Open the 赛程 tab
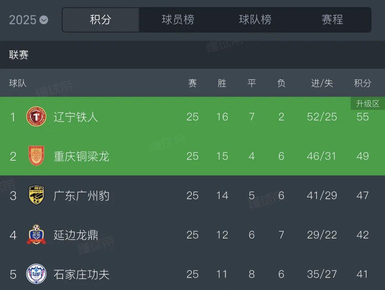The width and height of the screenshot is (385, 290). click(332, 20)
